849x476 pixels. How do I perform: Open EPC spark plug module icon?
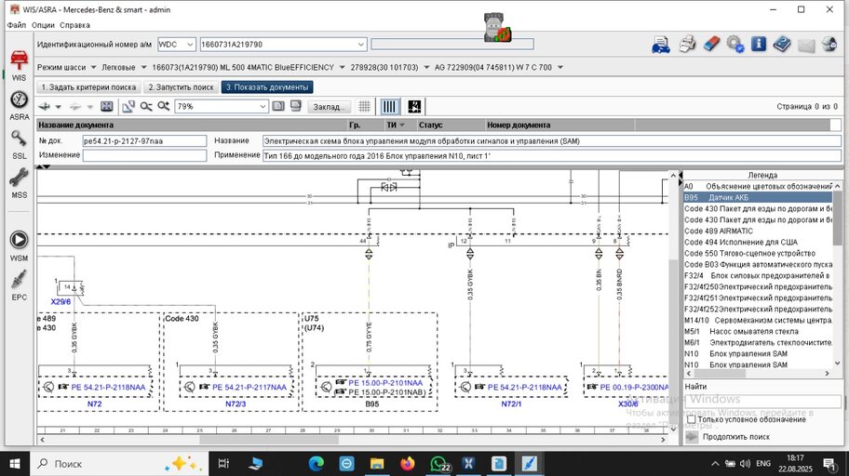pos(19,285)
